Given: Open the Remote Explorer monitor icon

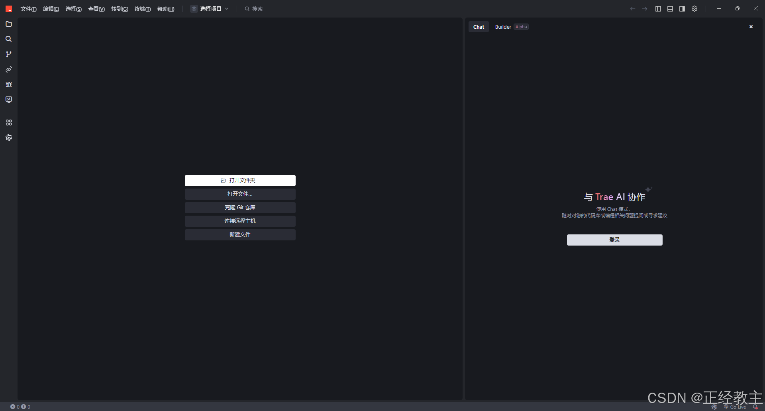Looking at the screenshot, I should (x=9, y=100).
